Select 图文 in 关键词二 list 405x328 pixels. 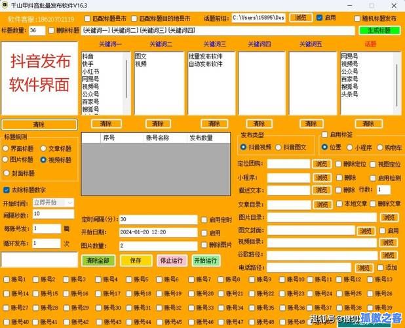point(141,56)
